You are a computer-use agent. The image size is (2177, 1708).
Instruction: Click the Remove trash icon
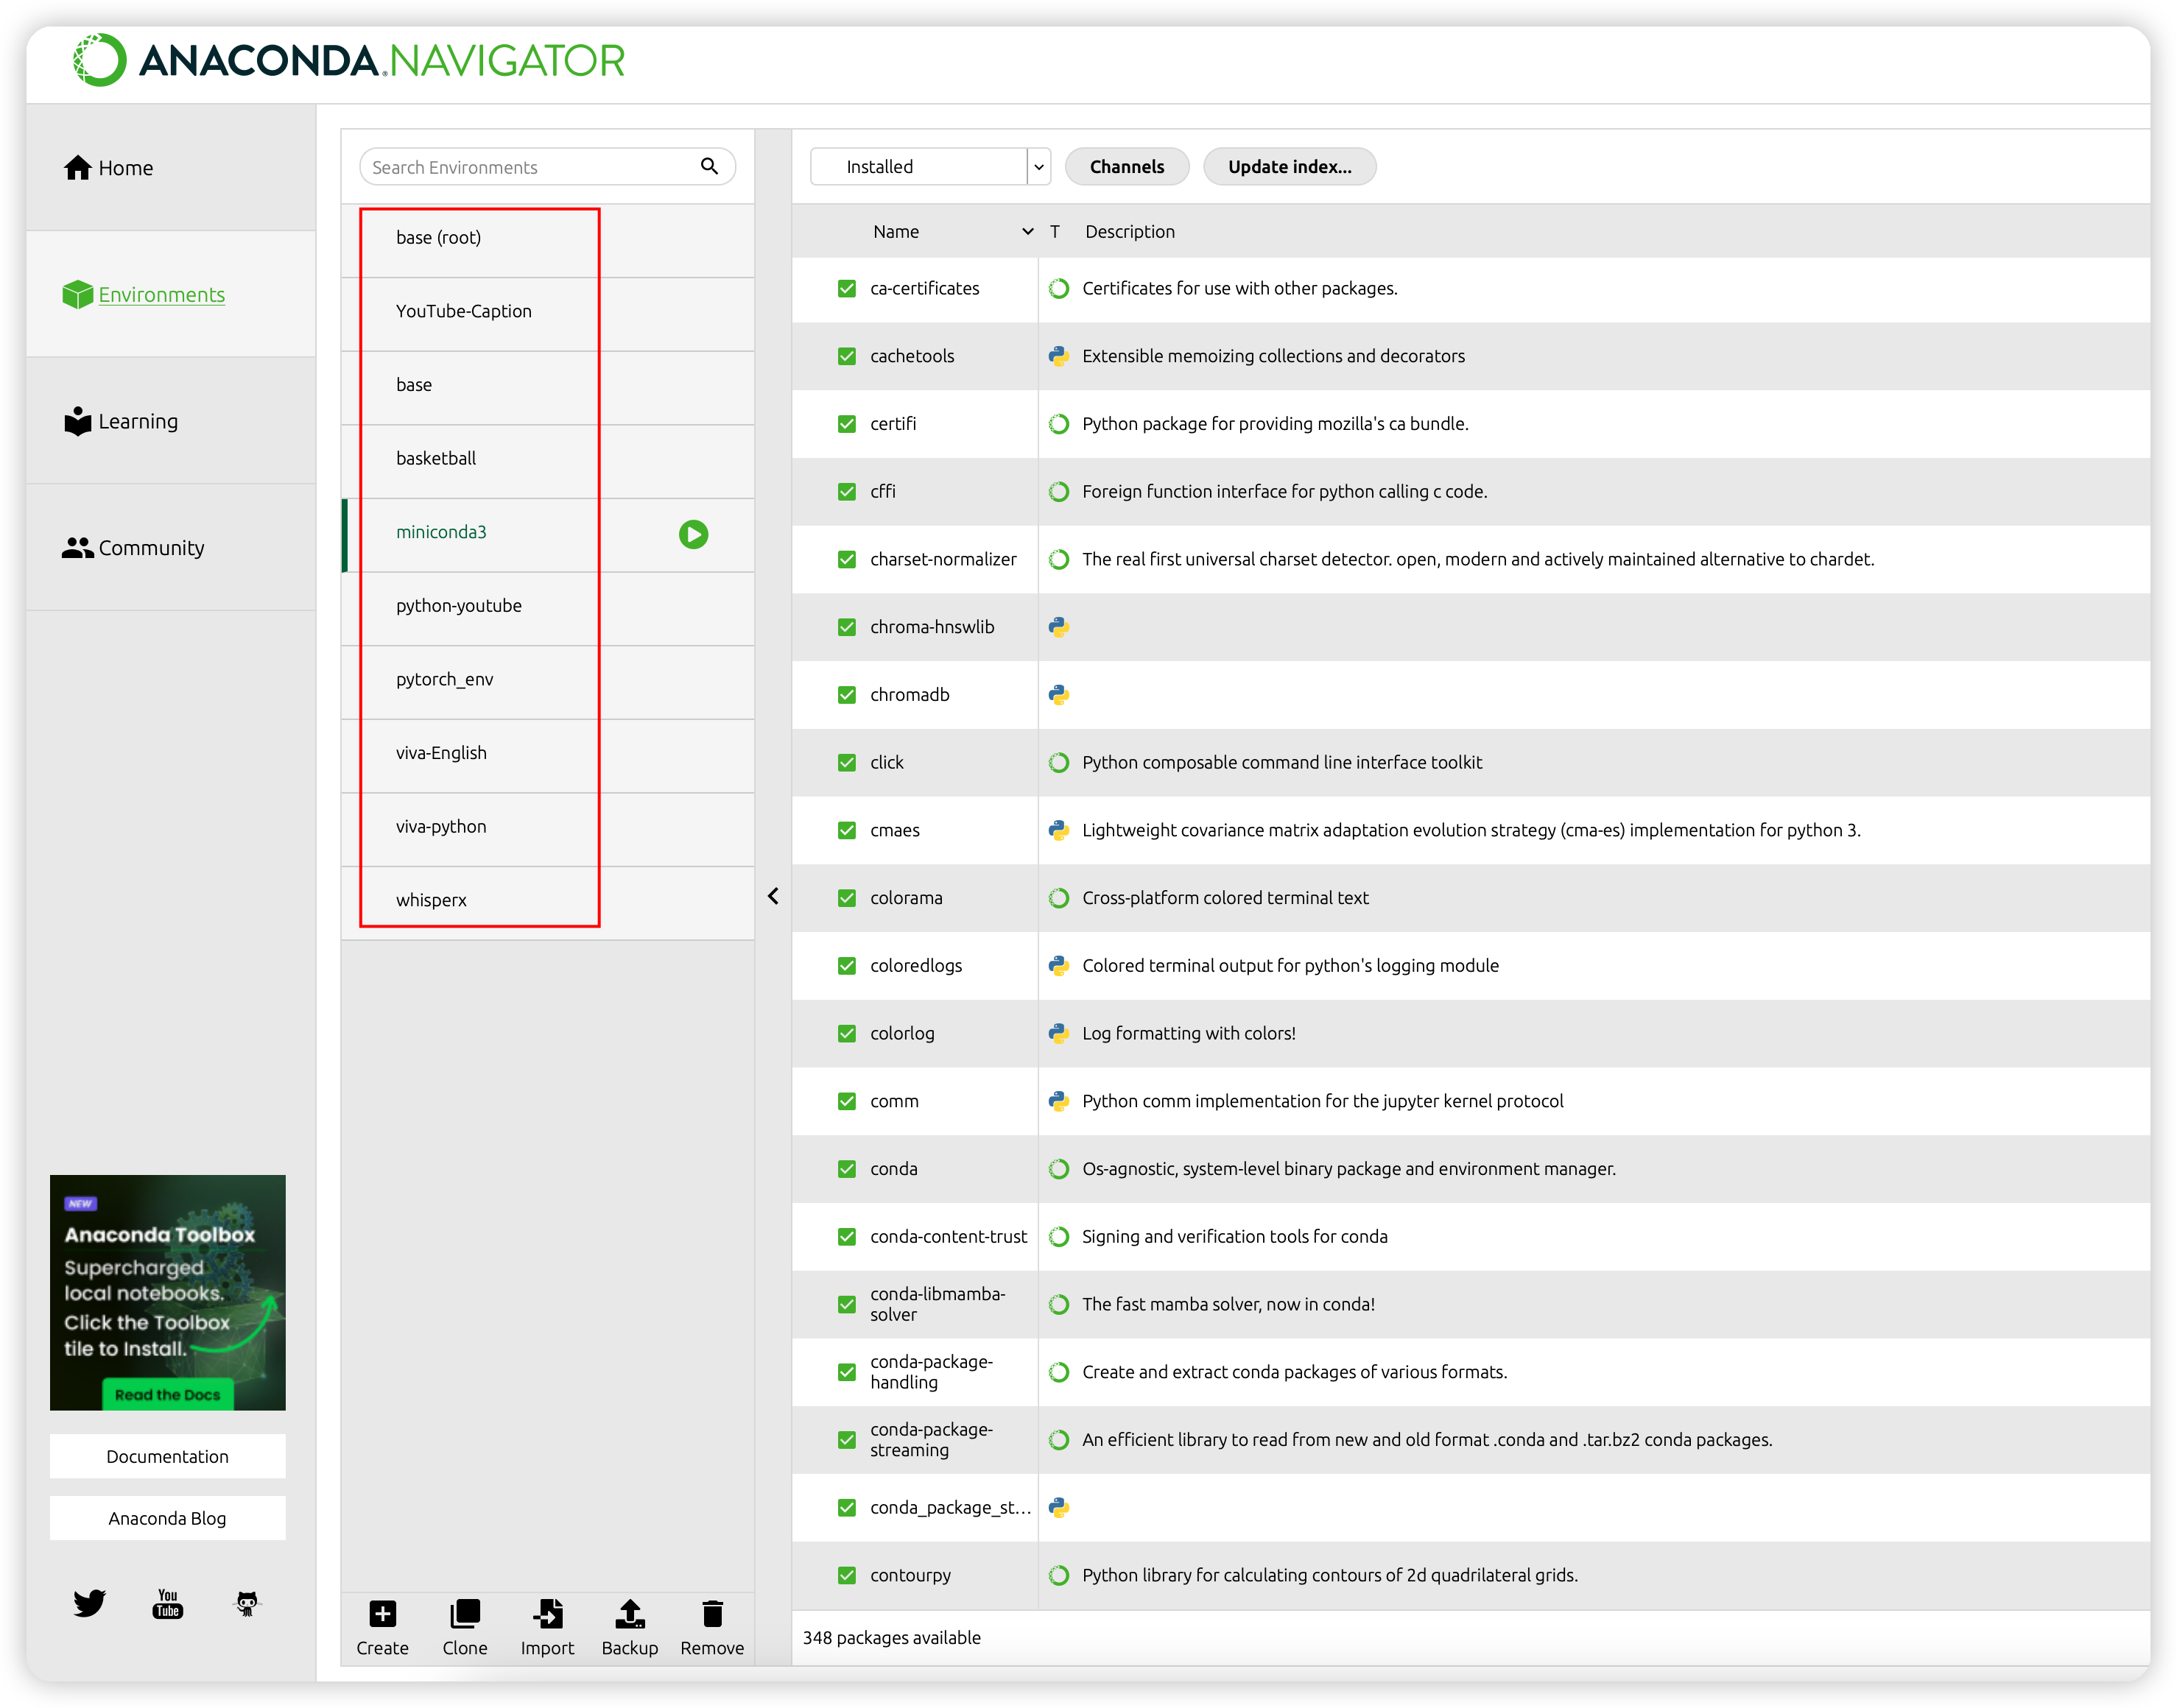(x=712, y=1614)
